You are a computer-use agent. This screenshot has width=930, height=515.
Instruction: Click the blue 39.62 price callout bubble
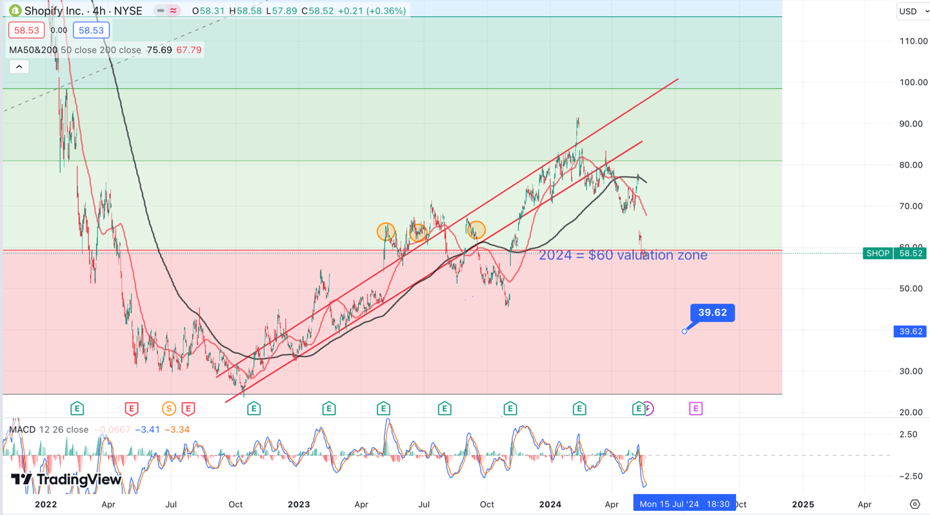[x=712, y=313]
